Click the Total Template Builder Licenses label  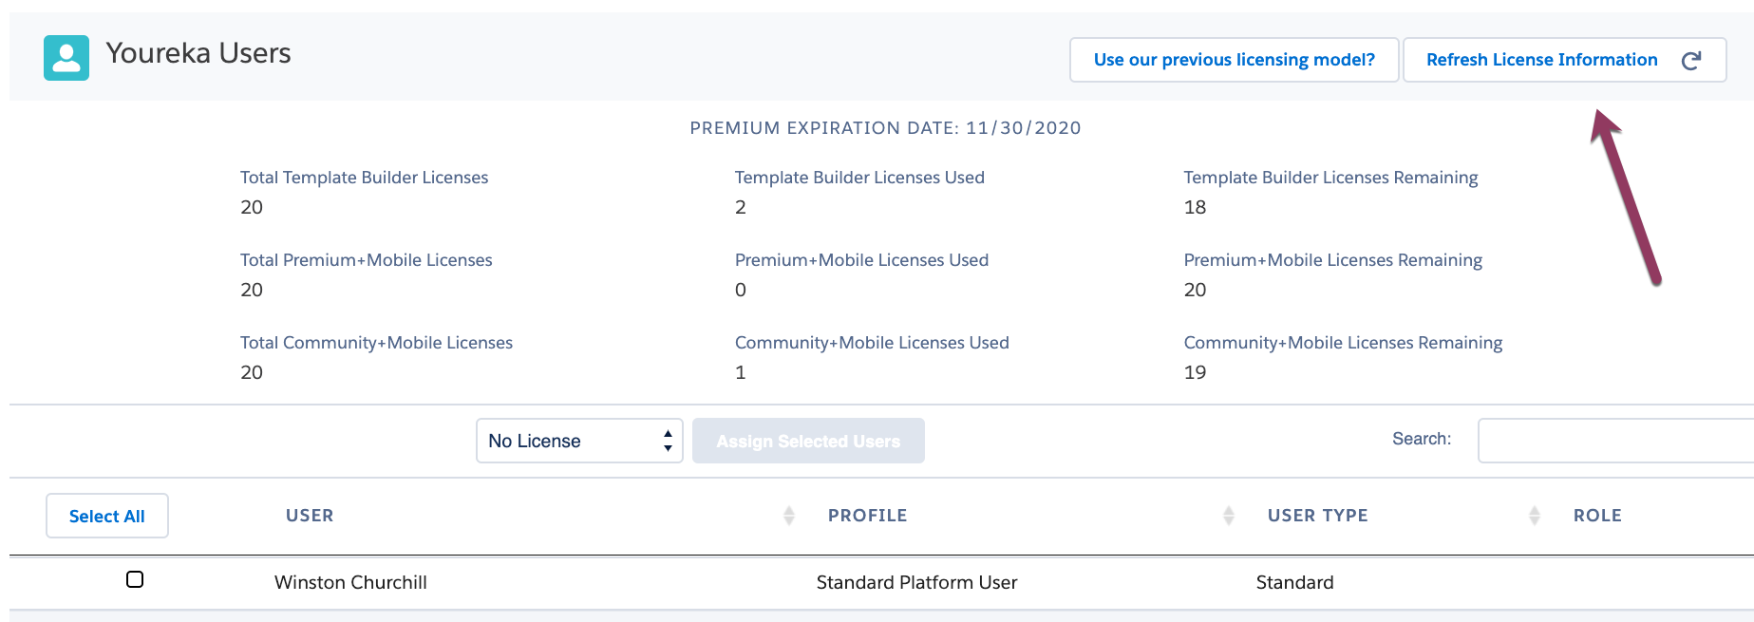pos(364,178)
